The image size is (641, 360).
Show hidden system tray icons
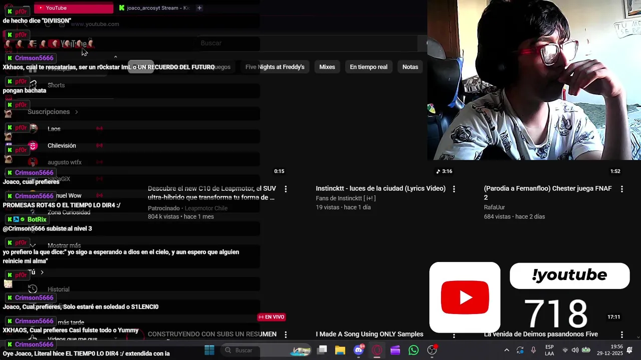(506, 350)
